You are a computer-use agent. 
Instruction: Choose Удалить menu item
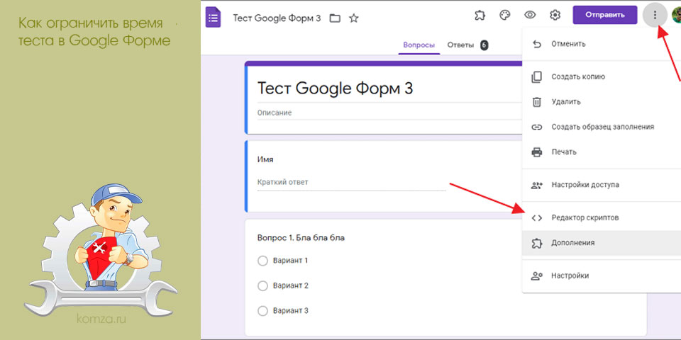tap(602, 102)
